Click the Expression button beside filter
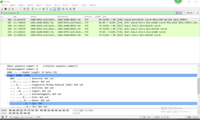Image resolution: width=200 pixels, height=120 pixels. click(190, 13)
